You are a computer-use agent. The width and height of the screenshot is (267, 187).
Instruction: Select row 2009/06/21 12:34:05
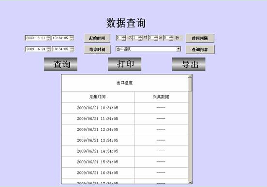click(x=125, y=129)
